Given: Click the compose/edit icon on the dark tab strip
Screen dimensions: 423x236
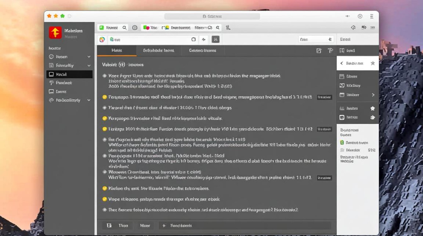Looking at the screenshot, I should coord(319,51).
